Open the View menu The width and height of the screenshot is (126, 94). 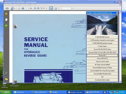(13, 5)
